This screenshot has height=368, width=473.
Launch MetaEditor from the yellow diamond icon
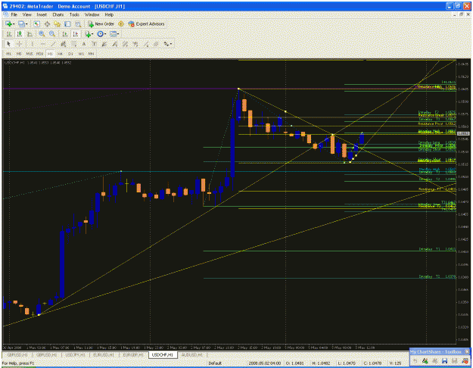[121, 23]
